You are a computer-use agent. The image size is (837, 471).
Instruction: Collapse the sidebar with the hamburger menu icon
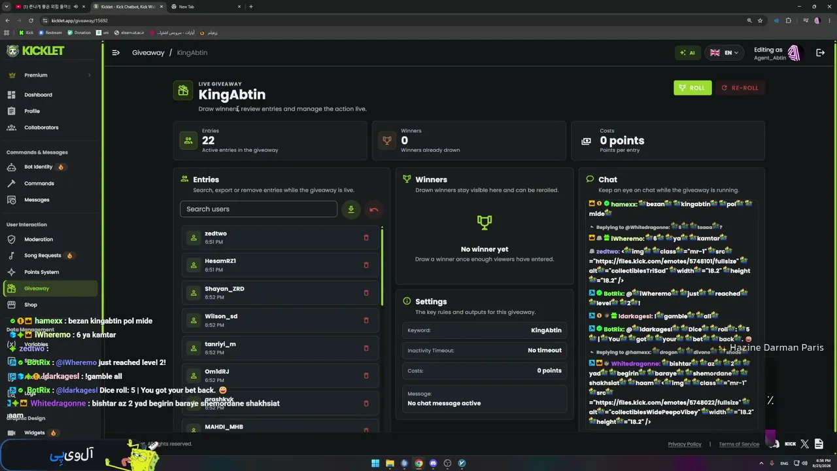click(x=116, y=53)
